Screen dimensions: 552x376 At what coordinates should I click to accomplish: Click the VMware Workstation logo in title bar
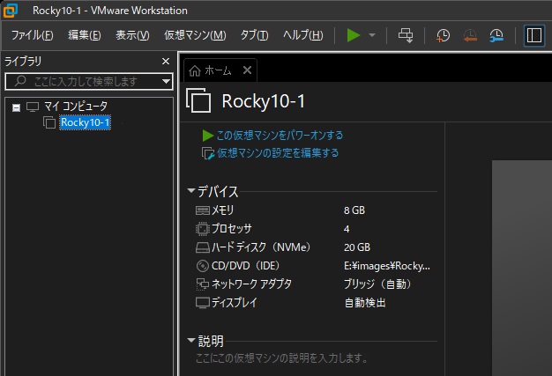click(x=11, y=11)
